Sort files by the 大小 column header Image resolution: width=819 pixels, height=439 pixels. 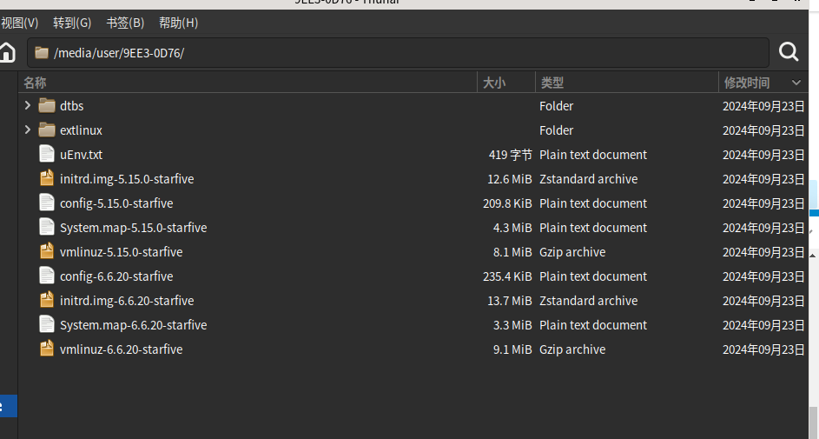coord(506,83)
